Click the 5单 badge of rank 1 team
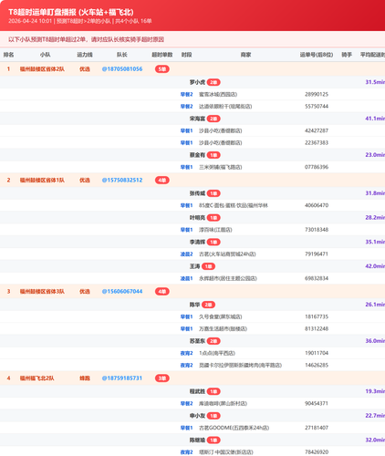The image size is (385, 456). (162, 69)
